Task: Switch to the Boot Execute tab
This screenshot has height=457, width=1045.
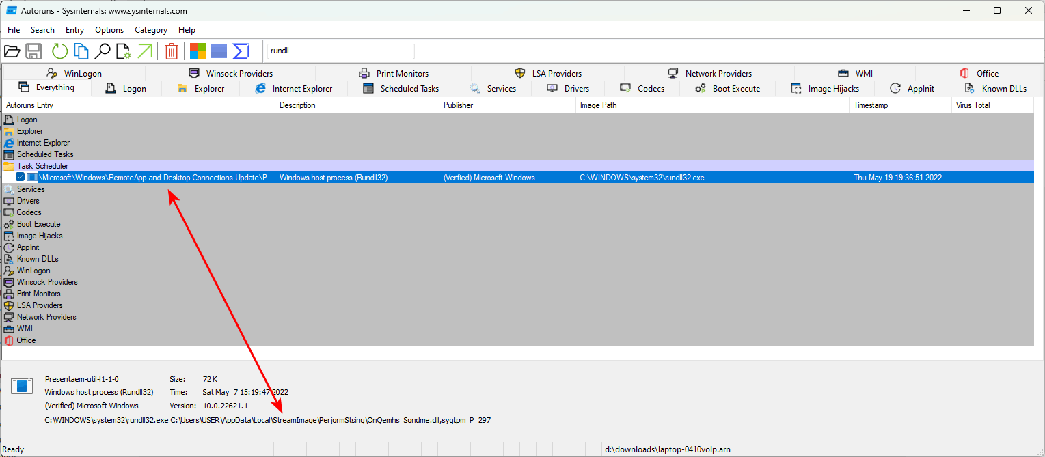Action: 728,88
